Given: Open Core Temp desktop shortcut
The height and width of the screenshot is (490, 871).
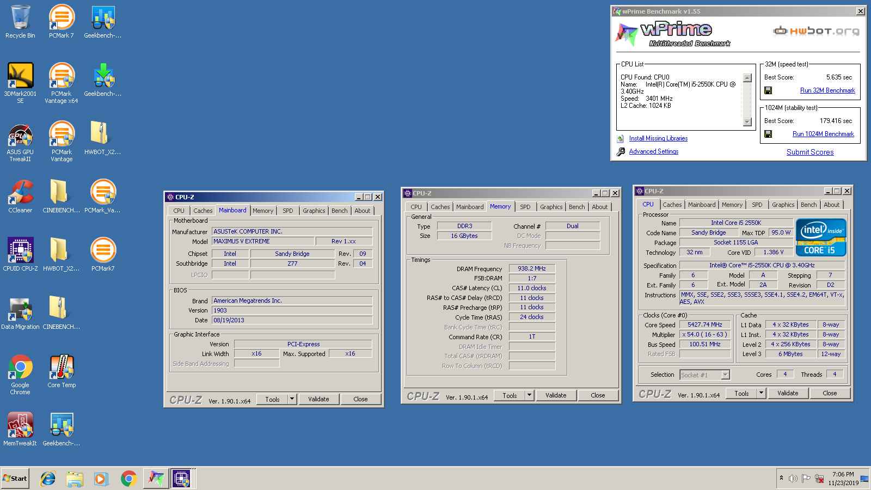Looking at the screenshot, I should coord(62,371).
